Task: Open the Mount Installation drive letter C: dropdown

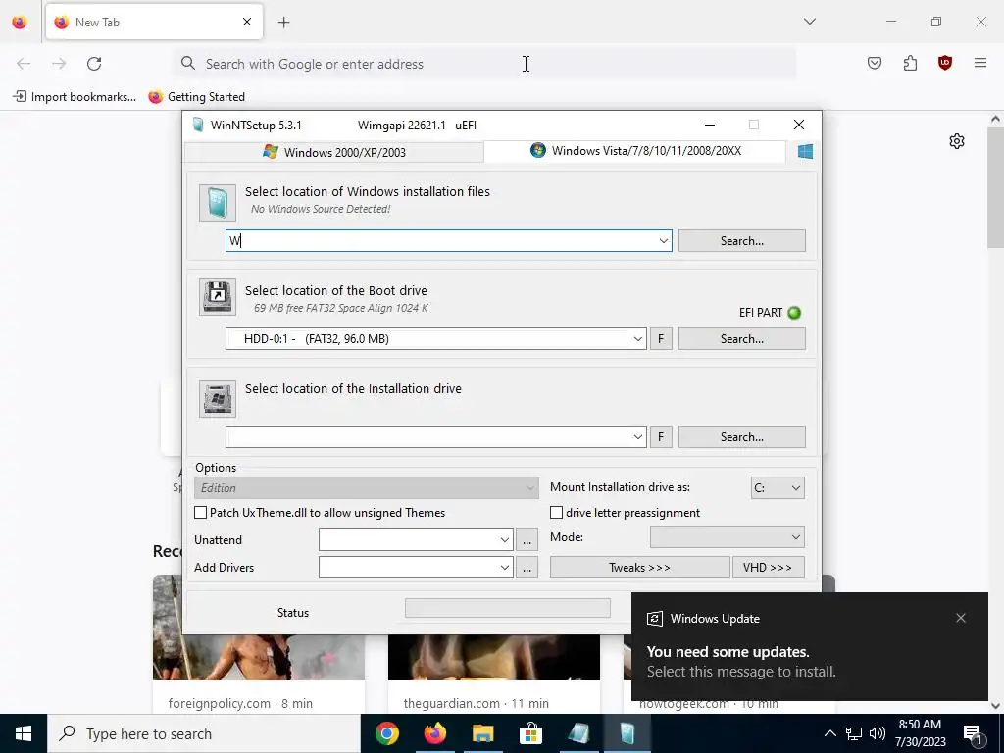Action: tap(778, 488)
